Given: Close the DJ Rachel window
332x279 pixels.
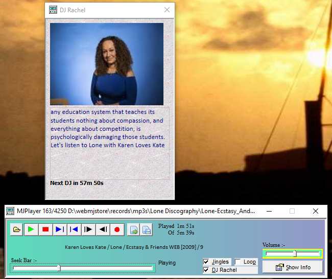Looking at the screenshot, I should click(167, 10).
